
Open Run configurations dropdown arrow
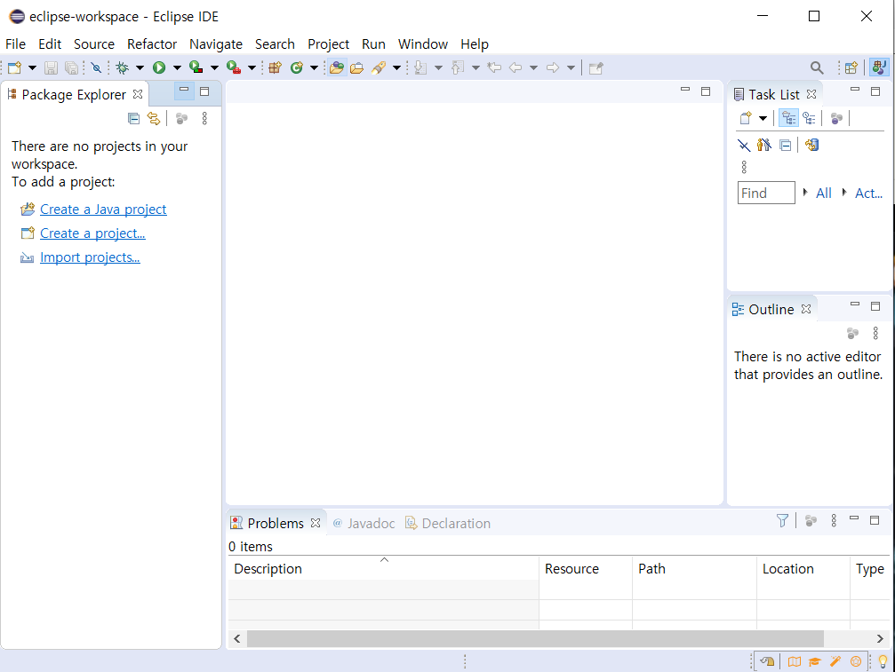click(x=177, y=67)
